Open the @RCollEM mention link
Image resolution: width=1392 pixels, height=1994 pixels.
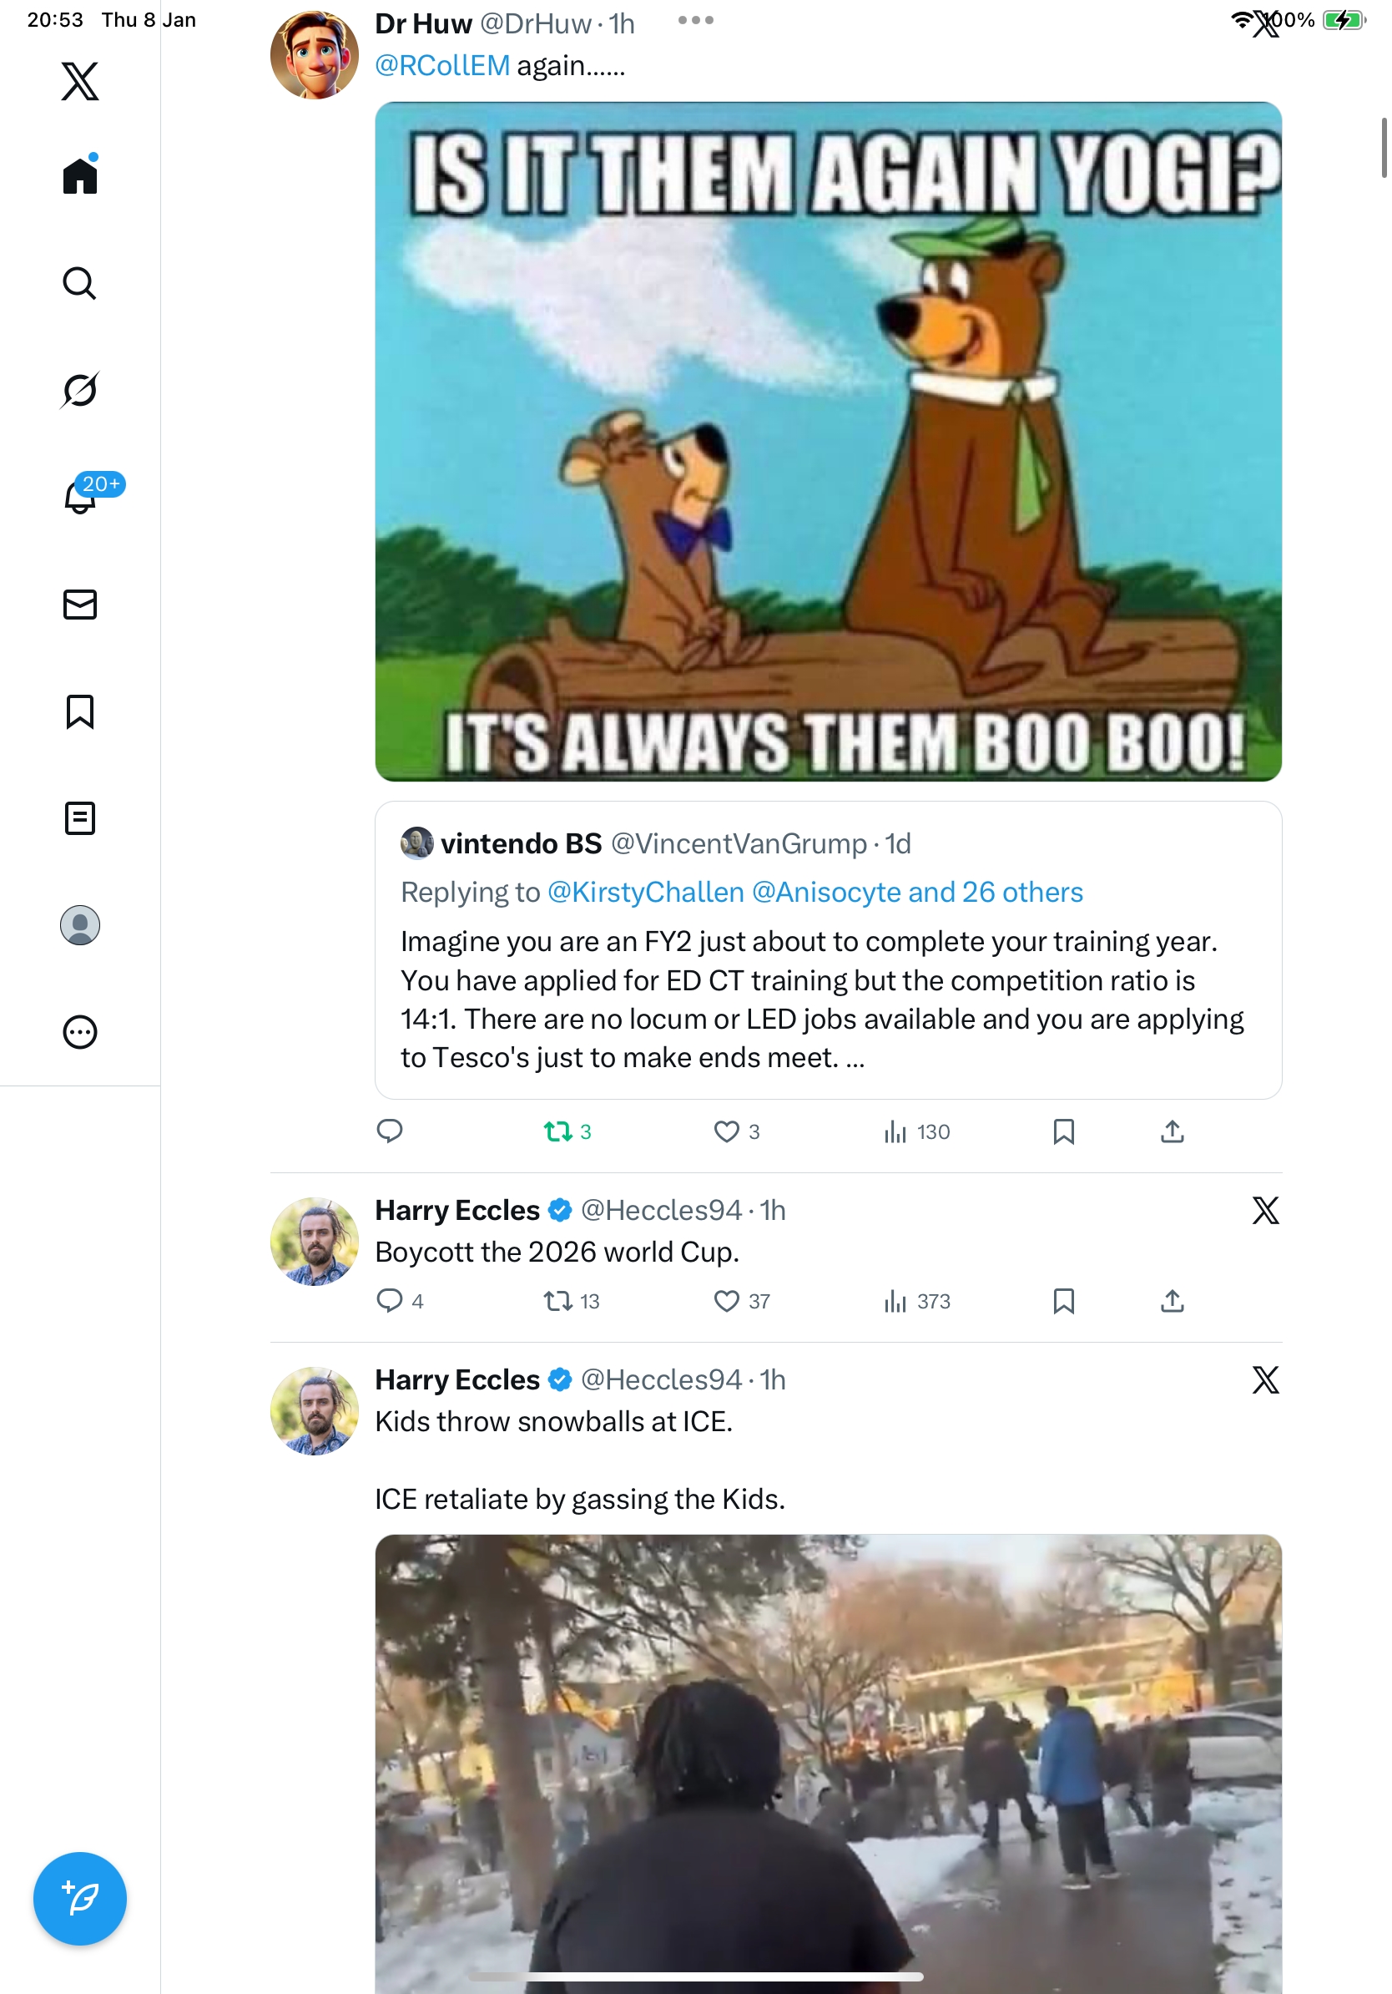coord(441,66)
